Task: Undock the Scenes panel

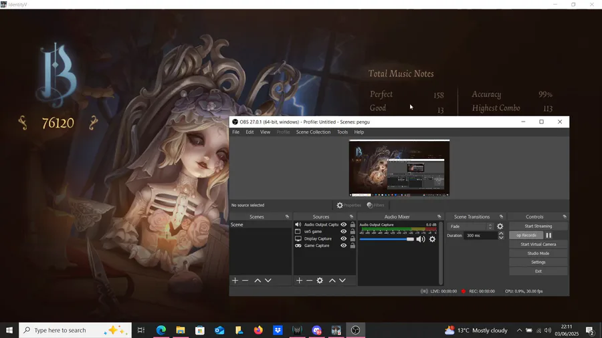Action: (287, 216)
